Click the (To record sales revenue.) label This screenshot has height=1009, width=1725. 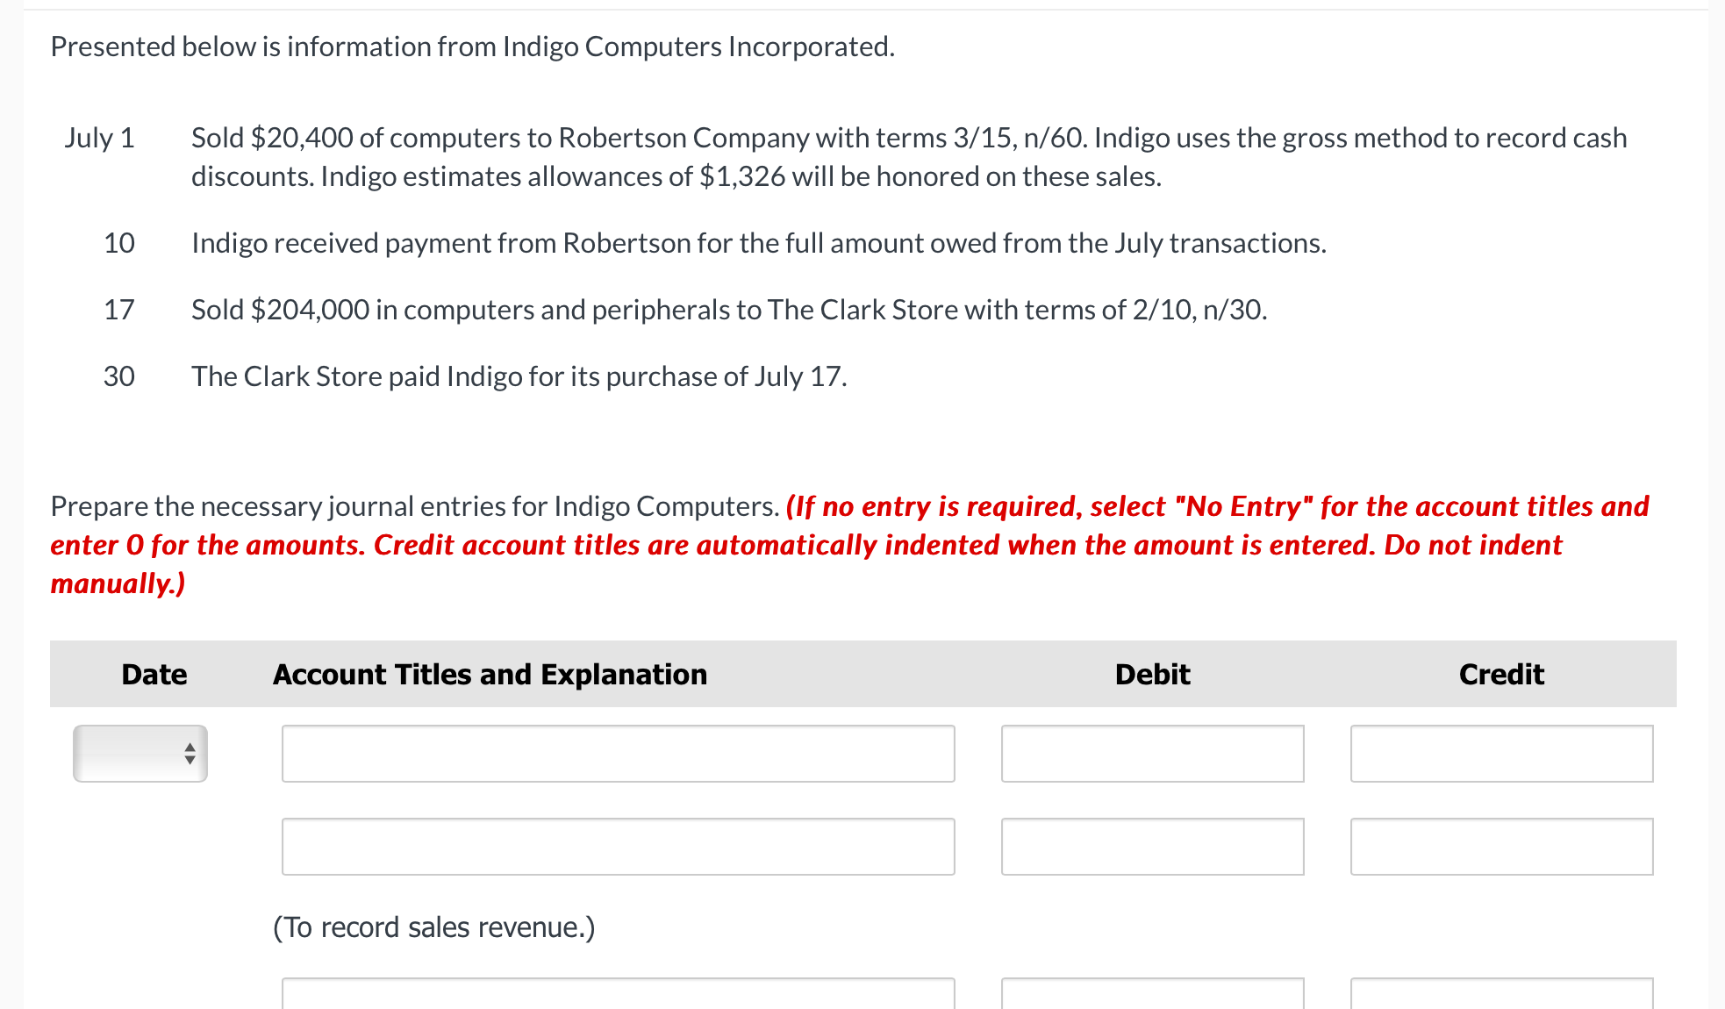(433, 927)
